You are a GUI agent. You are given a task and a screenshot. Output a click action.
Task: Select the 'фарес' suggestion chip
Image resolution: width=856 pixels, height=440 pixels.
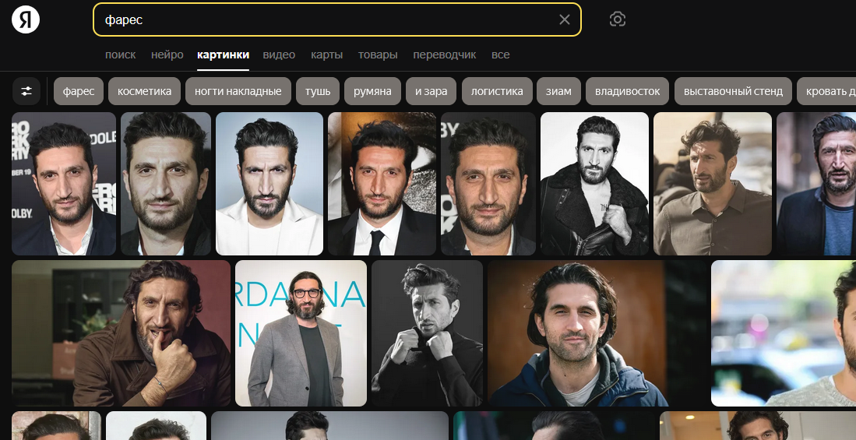click(x=79, y=91)
